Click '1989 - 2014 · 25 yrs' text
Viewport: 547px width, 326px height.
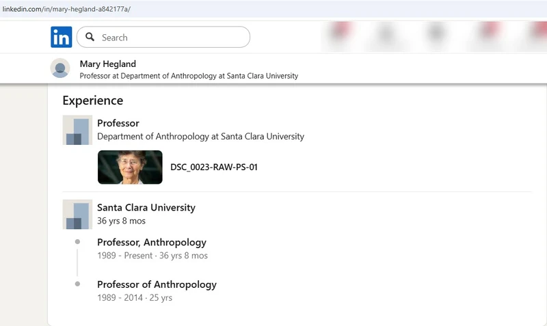[x=135, y=298]
